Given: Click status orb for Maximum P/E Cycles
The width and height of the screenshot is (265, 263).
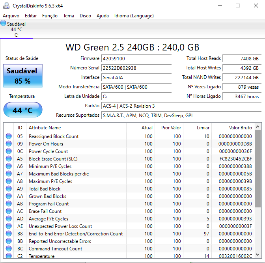Looking at the screenshot, I should pyautogui.click(x=9, y=181).
